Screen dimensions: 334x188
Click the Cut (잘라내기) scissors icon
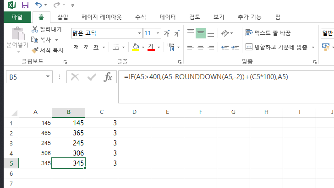[x=35, y=29]
